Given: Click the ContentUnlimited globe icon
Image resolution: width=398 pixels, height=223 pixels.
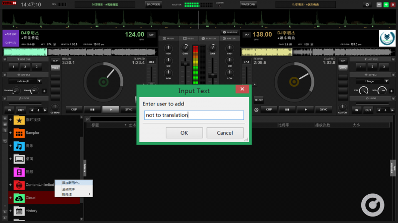Looking at the screenshot, I should pos(19,185).
